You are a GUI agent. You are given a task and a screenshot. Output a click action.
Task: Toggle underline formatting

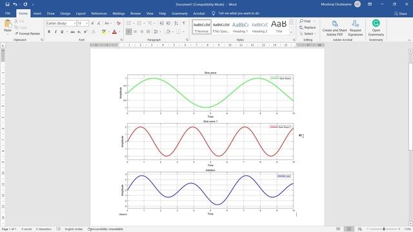click(x=62, y=32)
